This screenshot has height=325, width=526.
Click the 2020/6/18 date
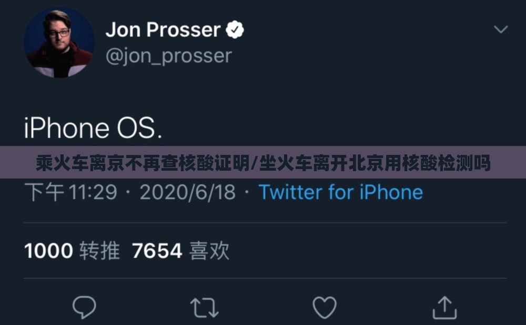[188, 192]
